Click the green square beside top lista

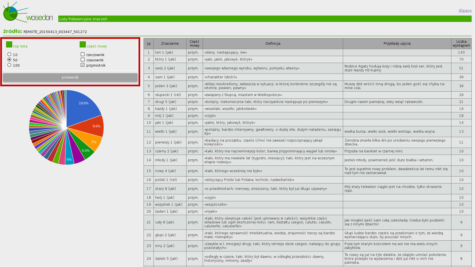[9, 44]
